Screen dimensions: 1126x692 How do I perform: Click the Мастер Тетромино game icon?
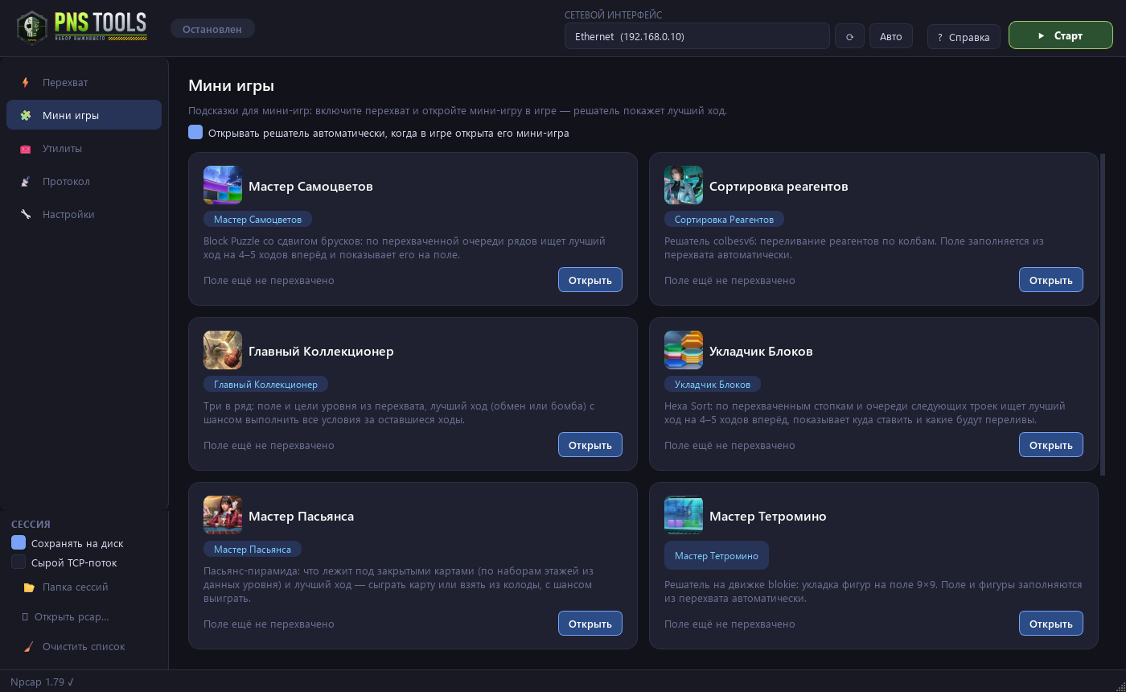684,515
